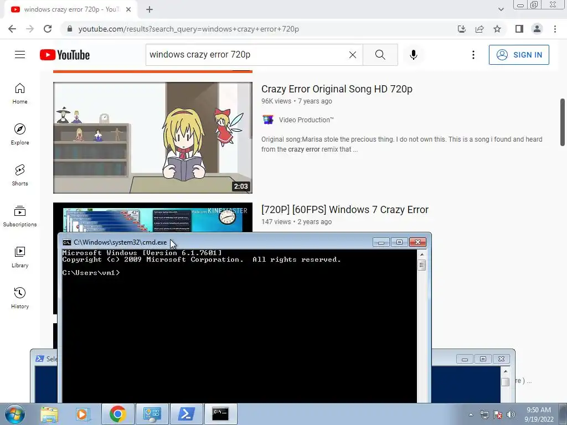Viewport: 567px width, 425px height.
Task: Show hidden system tray icons
Action: (471, 414)
